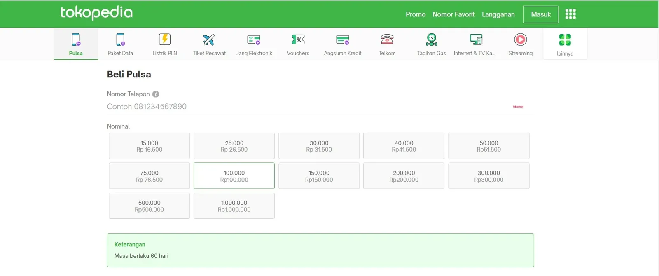Open the Tagihan Gas icon

pos(432,40)
